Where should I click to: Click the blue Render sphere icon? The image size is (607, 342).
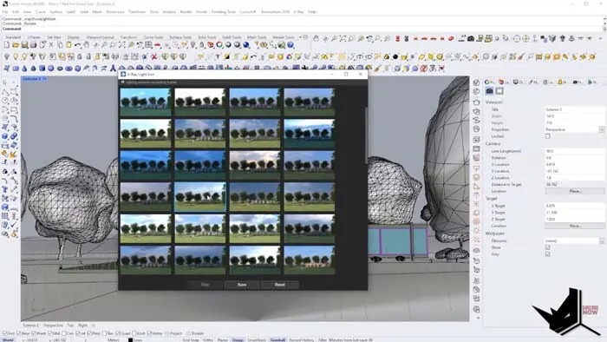(246, 45)
